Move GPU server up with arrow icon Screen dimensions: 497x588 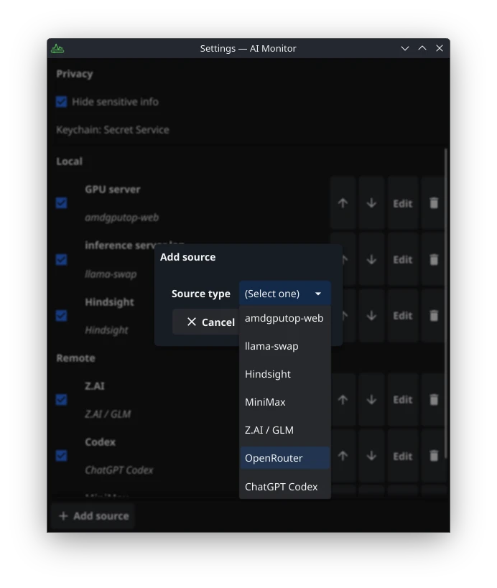pyautogui.click(x=343, y=203)
